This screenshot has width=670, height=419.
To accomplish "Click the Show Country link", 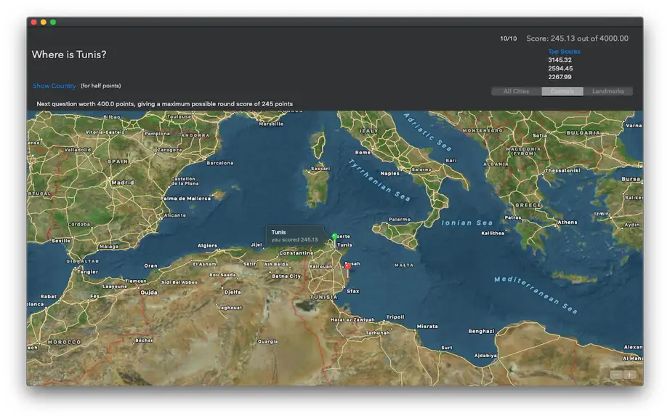I will click(54, 86).
